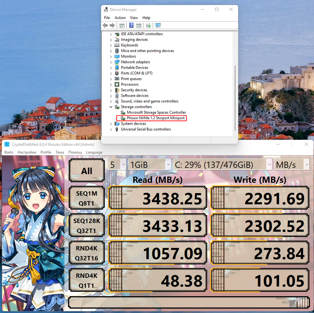Screen dimensions: 314x313
Task: Run the RND4K Q1T1 test button
Action: click(x=87, y=281)
